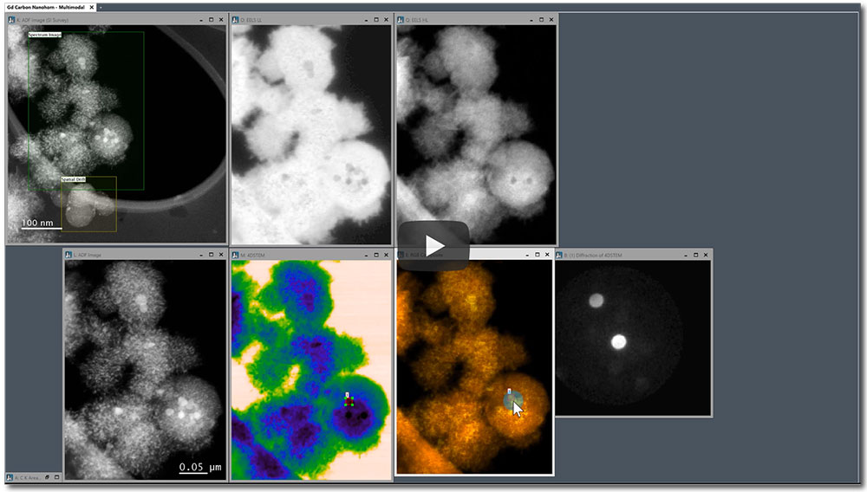Select the circular ROI in the RGB Composite image
This screenshot has width=867, height=492.
click(x=513, y=401)
